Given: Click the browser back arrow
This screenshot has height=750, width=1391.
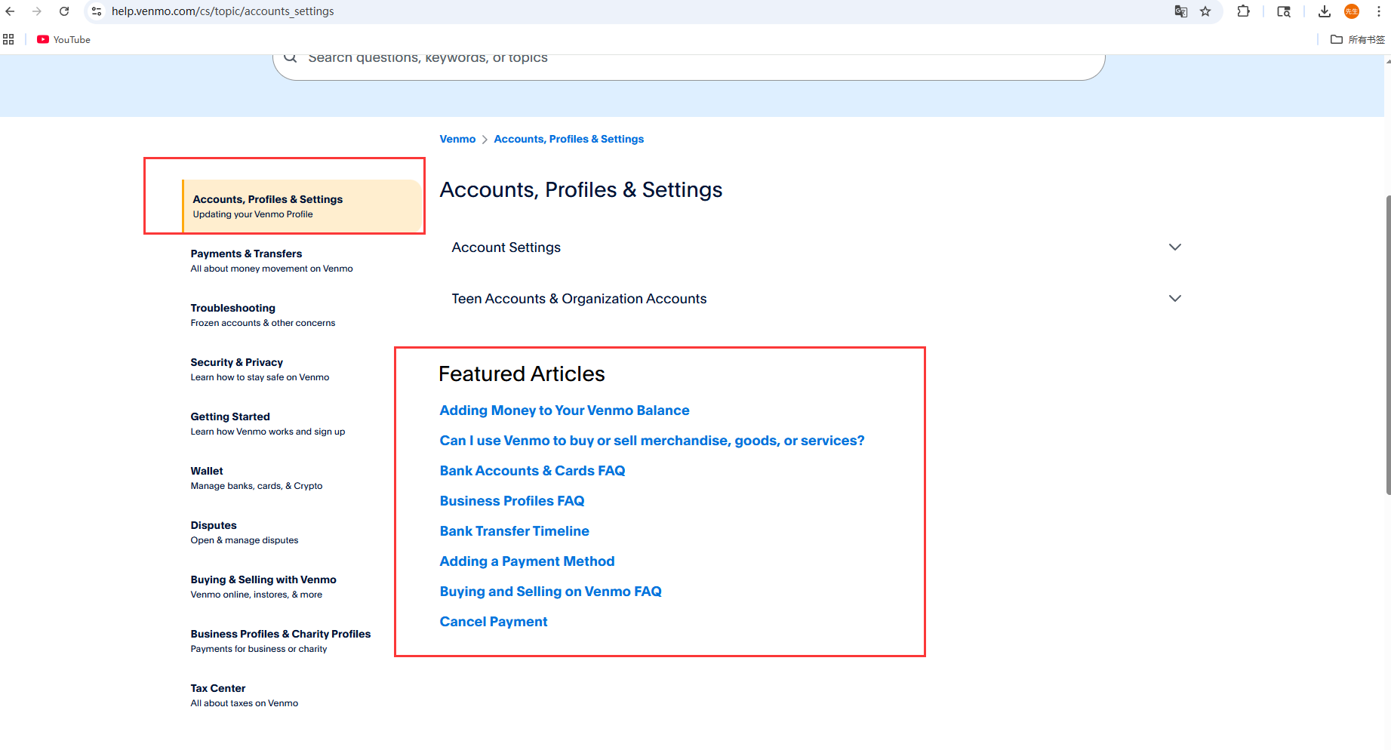Looking at the screenshot, I should pos(11,11).
